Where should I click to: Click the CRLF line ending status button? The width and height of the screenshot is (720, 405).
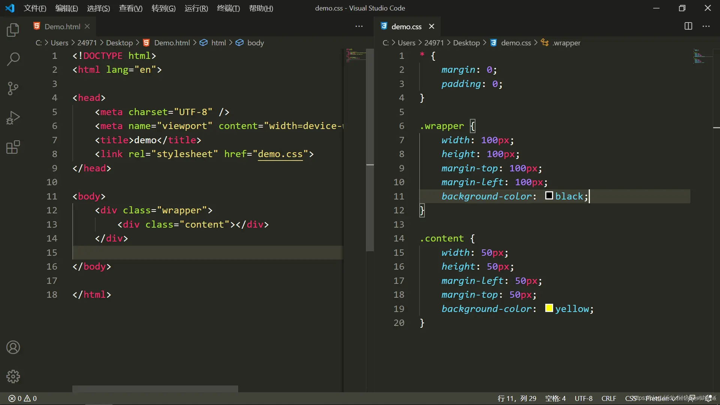tap(609, 398)
